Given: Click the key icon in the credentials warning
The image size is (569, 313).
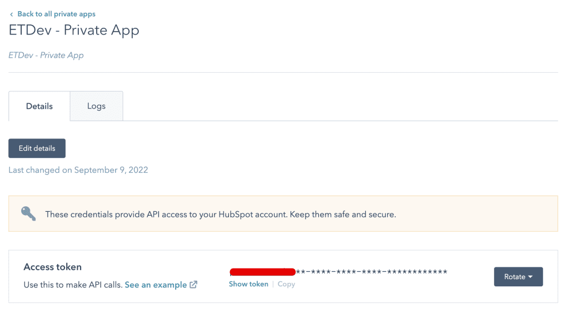Looking at the screenshot, I should [28, 213].
